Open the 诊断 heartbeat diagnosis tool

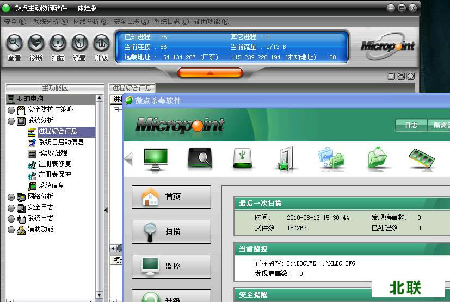coord(36,43)
